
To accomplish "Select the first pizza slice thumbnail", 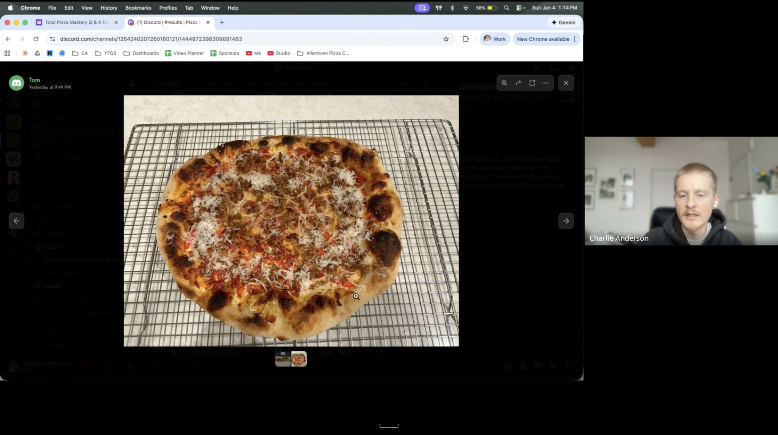I will click(283, 359).
